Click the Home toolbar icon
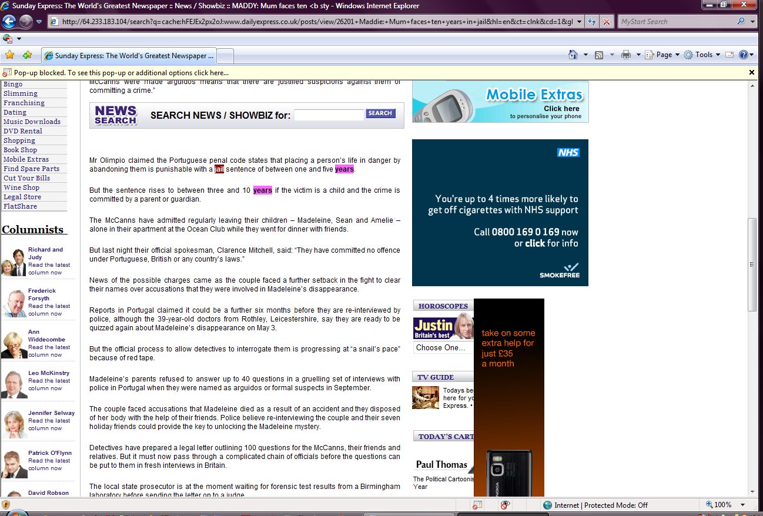This screenshot has height=516, width=763. (573, 55)
